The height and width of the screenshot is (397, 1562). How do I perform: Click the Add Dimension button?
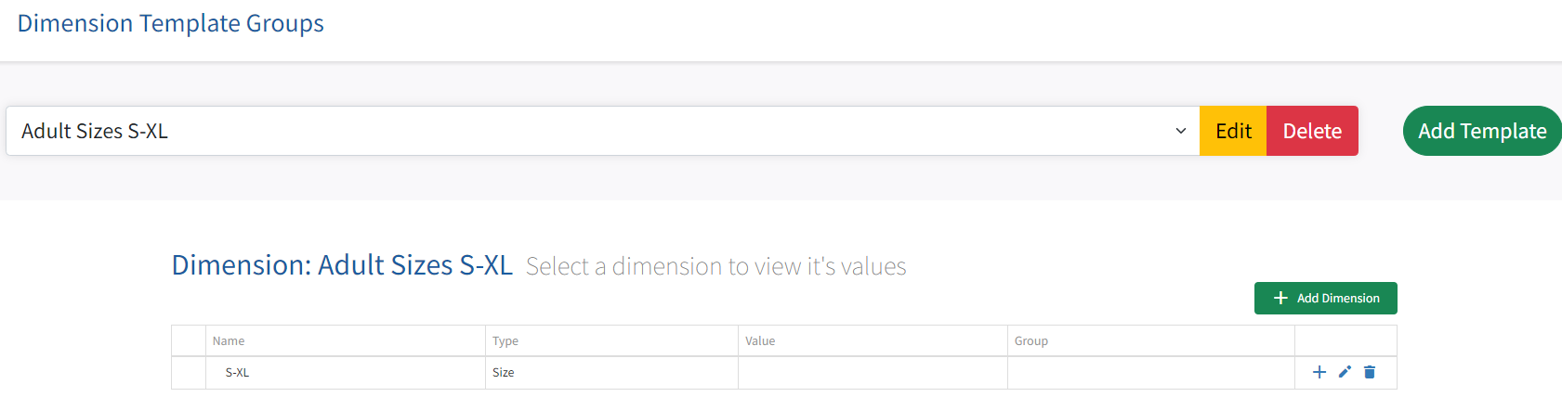(x=1326, y=298)
